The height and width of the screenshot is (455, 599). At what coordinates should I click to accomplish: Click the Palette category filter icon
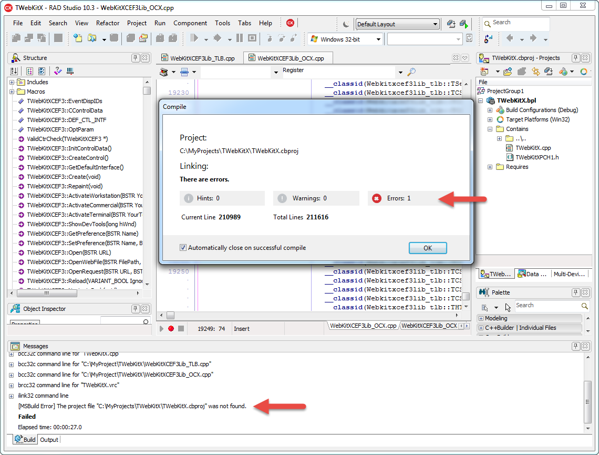coord(485,307)
